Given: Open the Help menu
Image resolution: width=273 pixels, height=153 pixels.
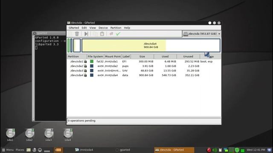Looking at the screenshot, I should (127, 28).
